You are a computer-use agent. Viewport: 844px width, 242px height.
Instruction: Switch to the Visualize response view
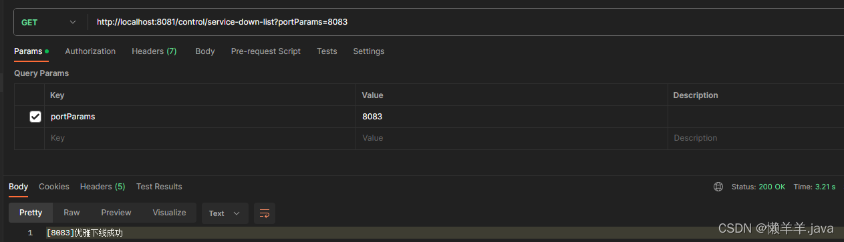click(169, 213)
